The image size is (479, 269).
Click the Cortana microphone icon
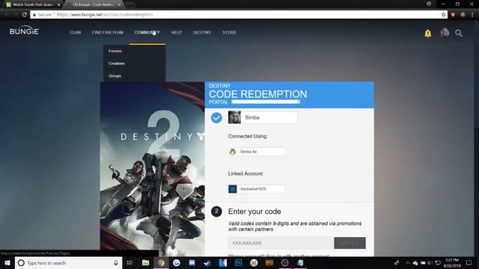(x=116, y=263)
